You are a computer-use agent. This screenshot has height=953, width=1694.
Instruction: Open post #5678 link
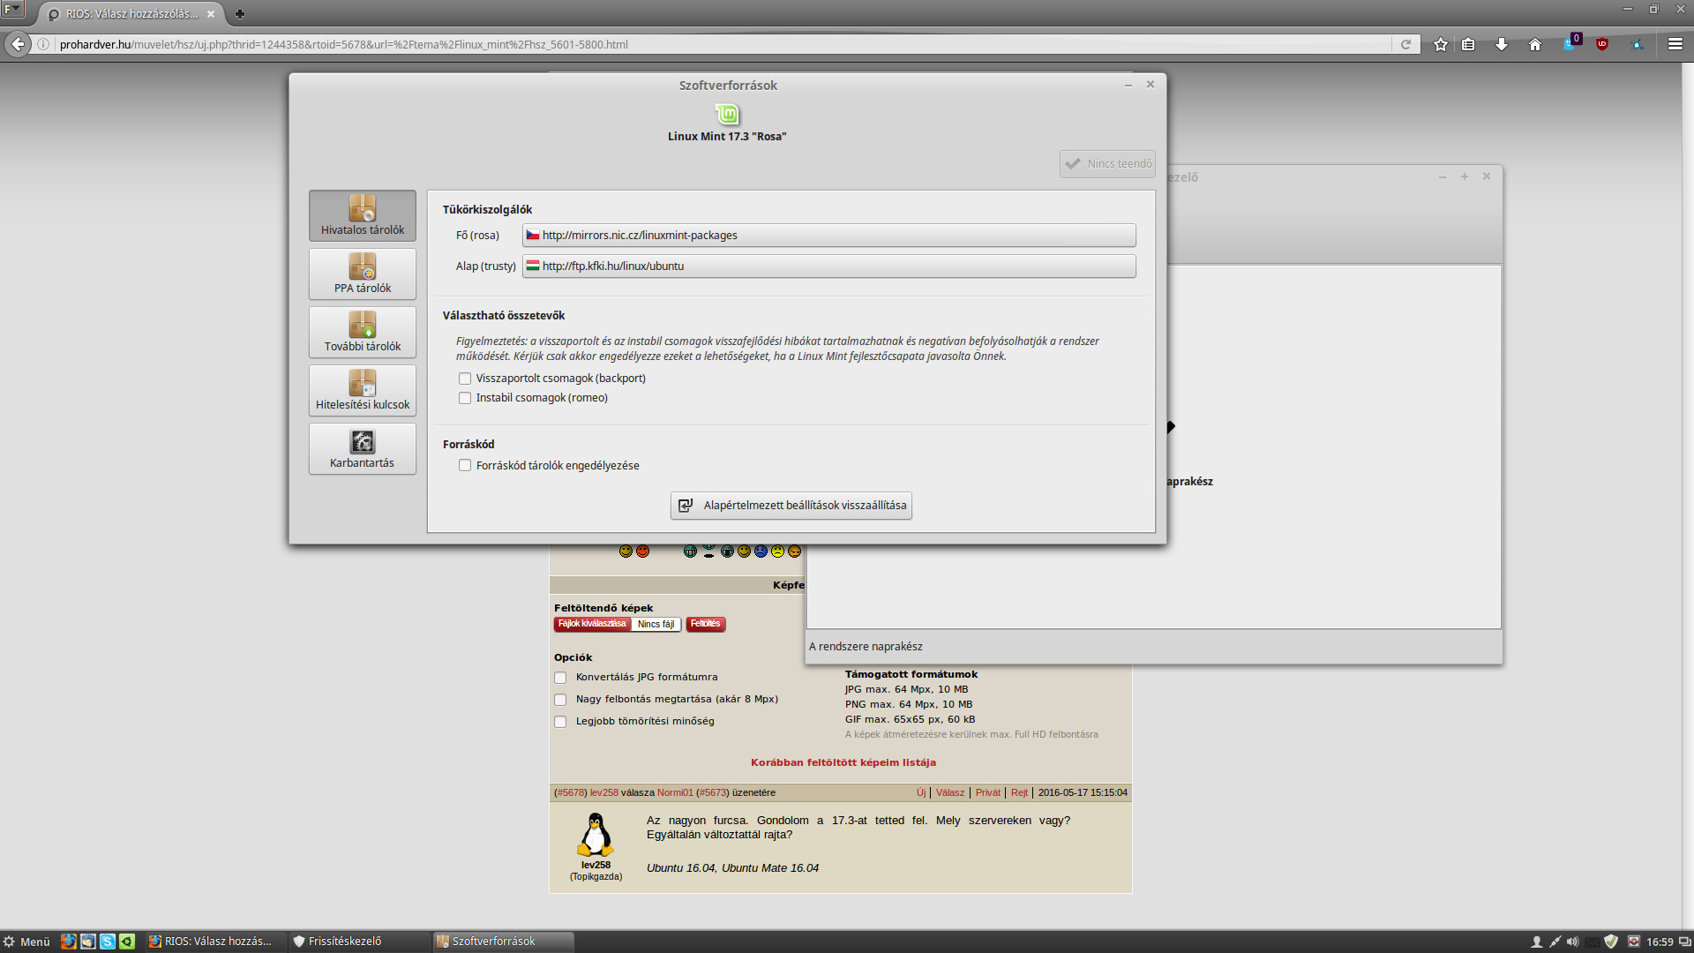pyautogui.click(x=570, y=792)
